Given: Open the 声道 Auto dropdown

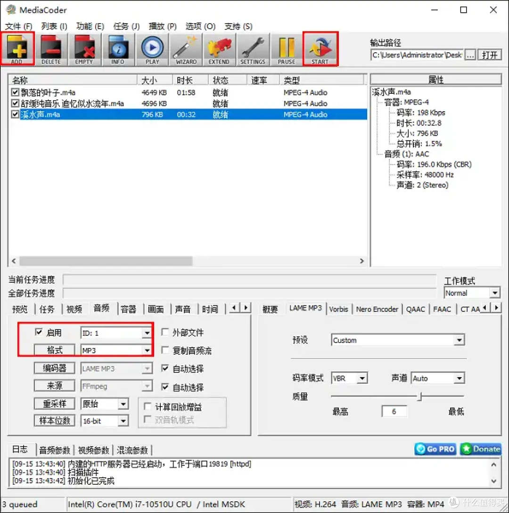Looking at the screenshot, I should coord(438,378).
